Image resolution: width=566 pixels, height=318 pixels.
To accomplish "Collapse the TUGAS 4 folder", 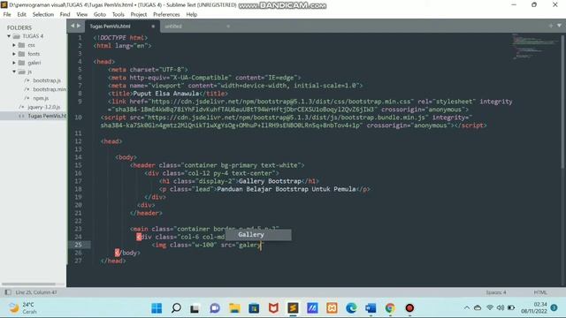I will 9,36.
